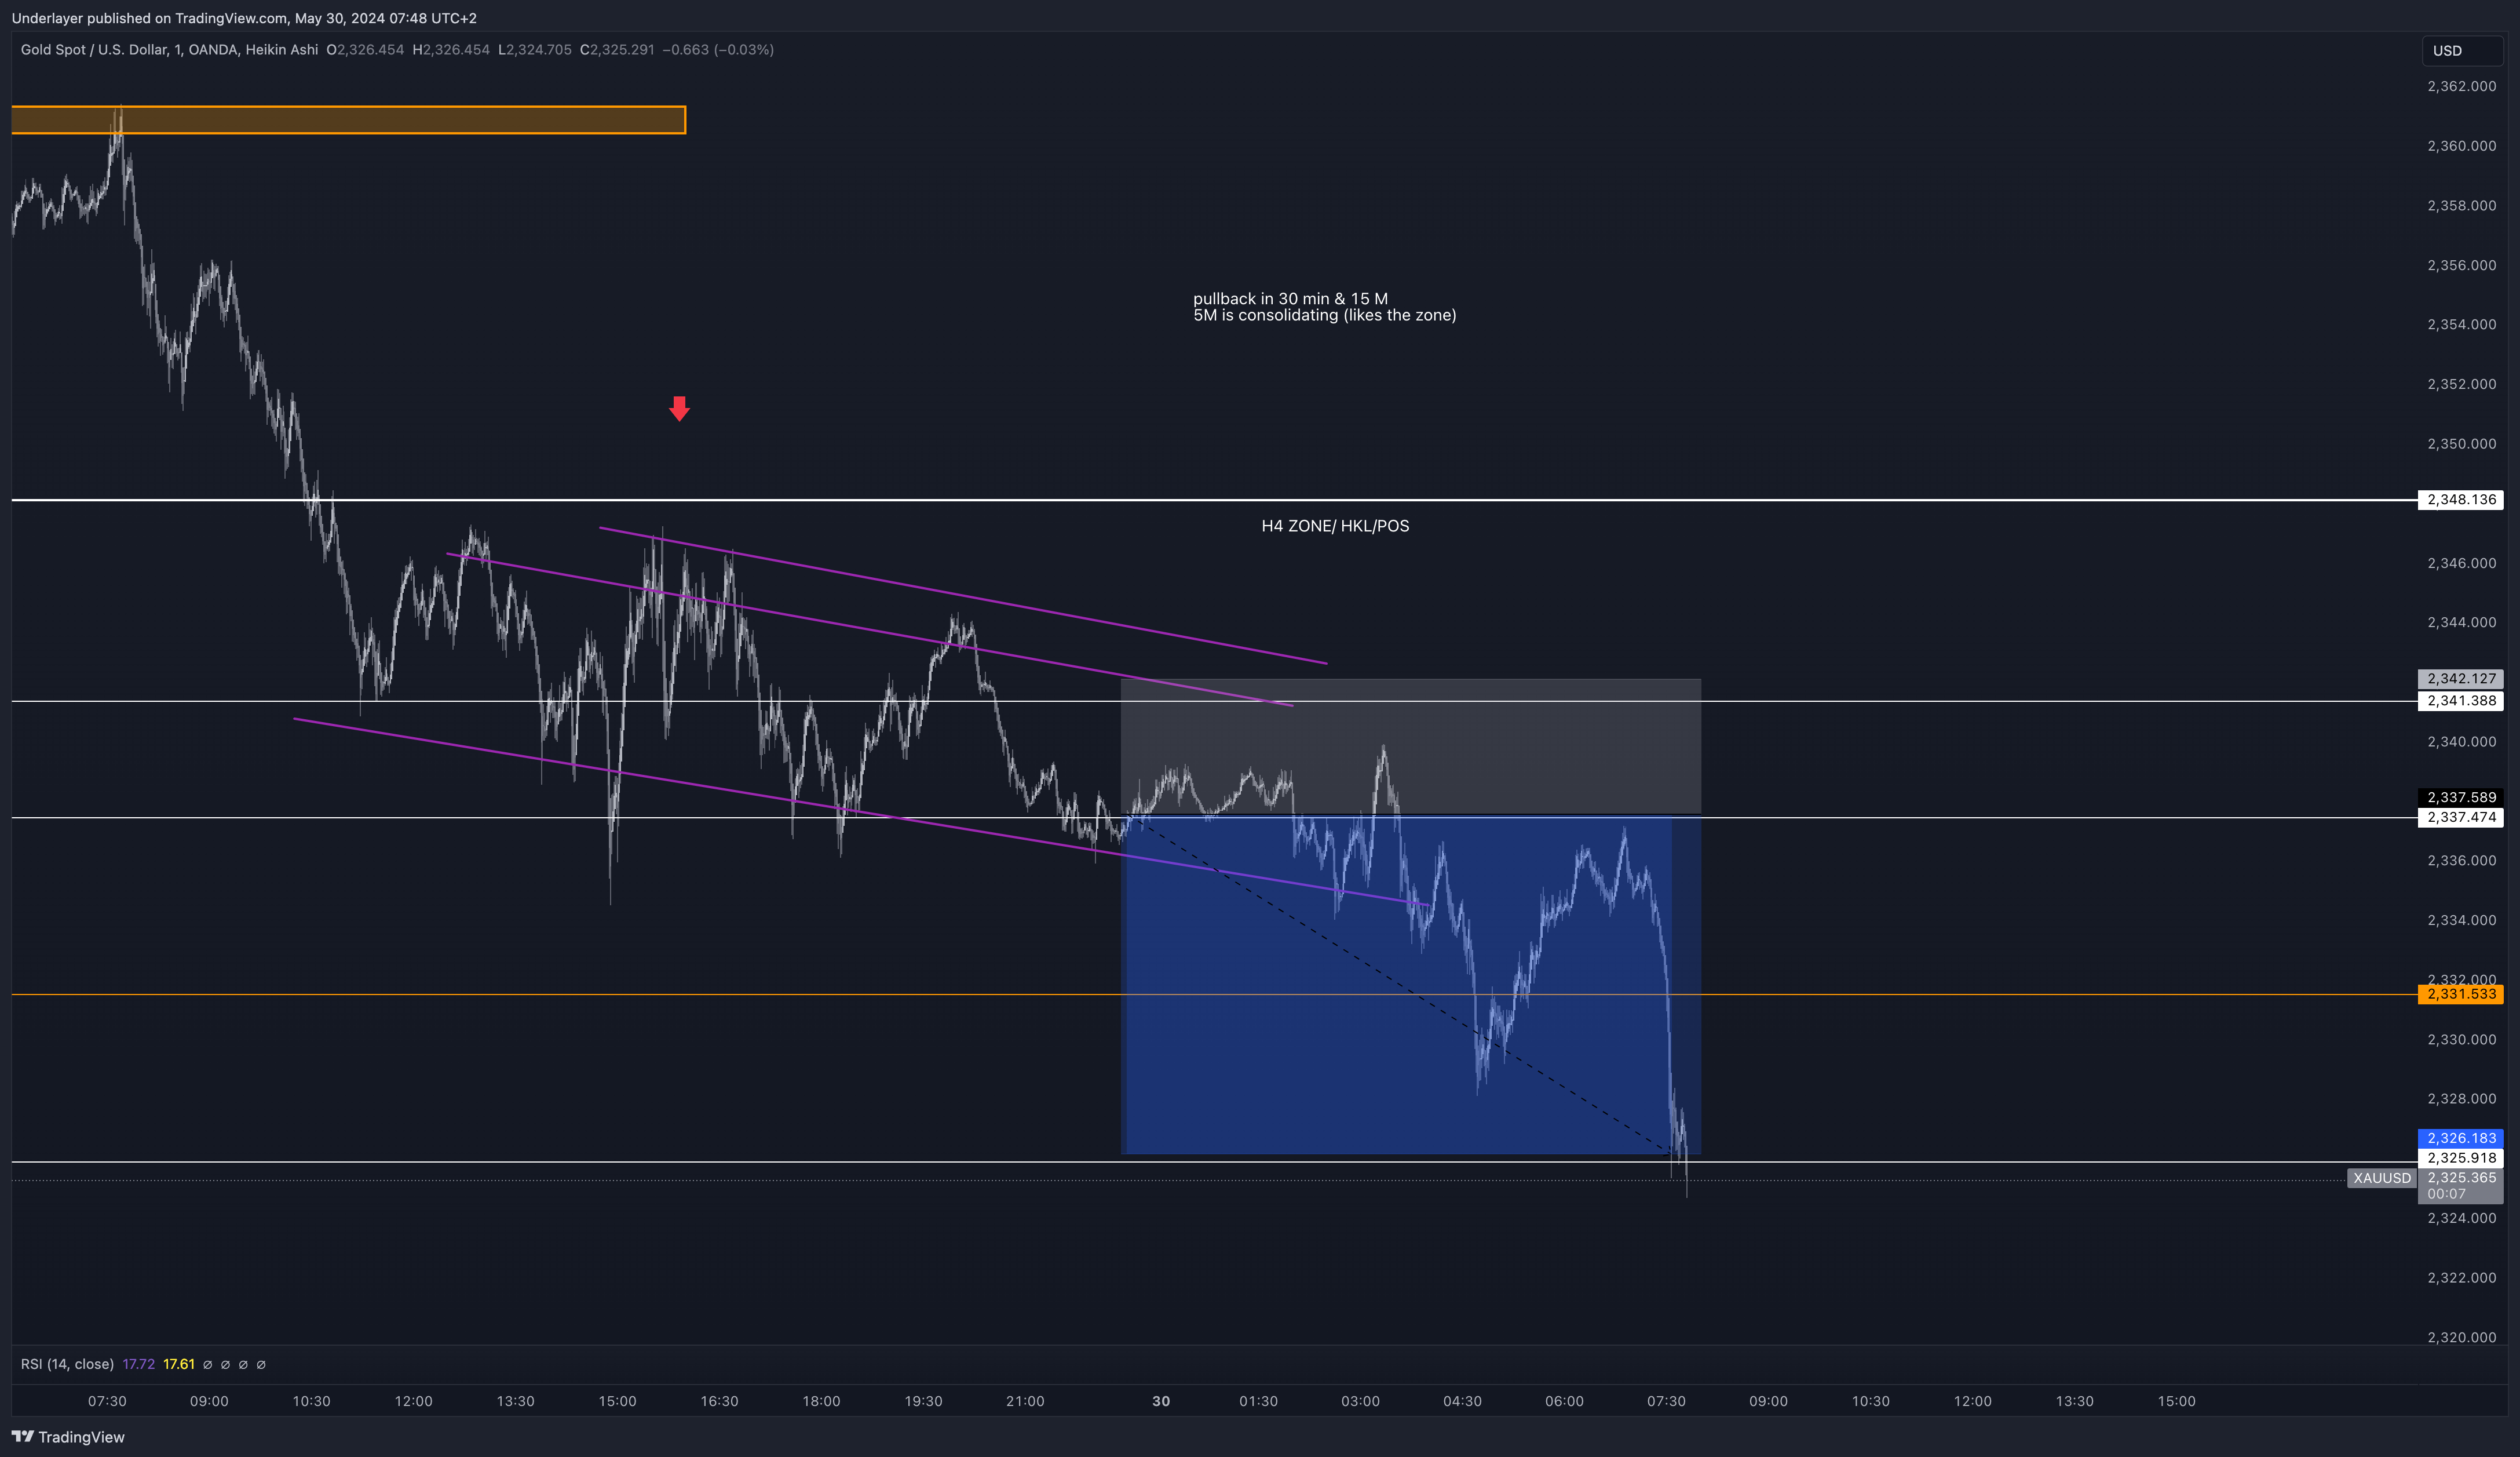This screenshot has height=1457, width=2520.
Task: Select the '5M is consolidating (likes the zone)' note
Action: pyautogui.click(x=1324, y=315)
